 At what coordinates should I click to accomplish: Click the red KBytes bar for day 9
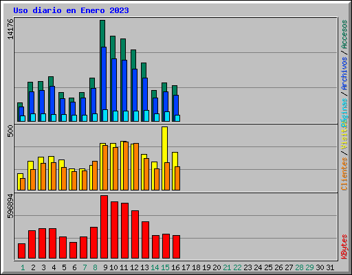click(104, 227)
